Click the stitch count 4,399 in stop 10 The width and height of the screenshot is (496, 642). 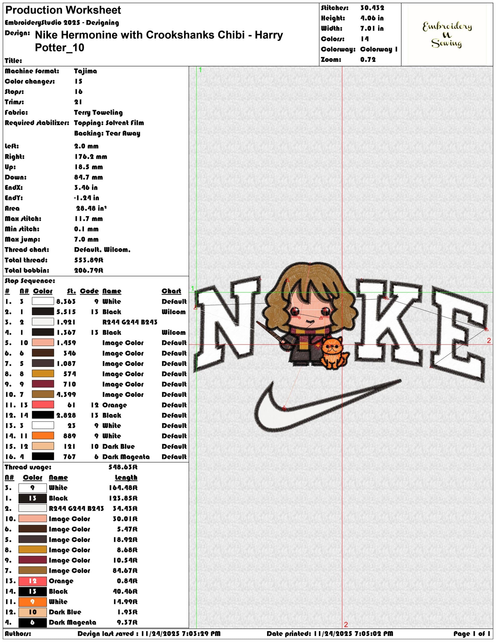click(x=66, y=395)
